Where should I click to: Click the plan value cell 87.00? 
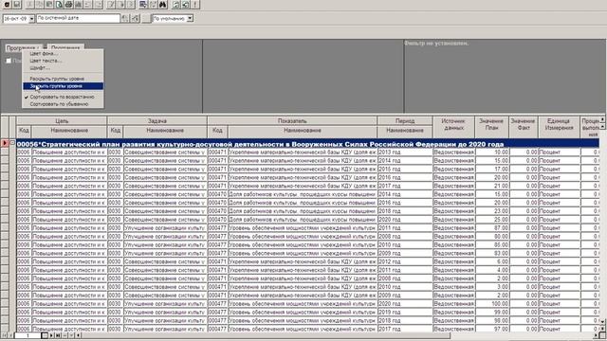pos(492,227)
